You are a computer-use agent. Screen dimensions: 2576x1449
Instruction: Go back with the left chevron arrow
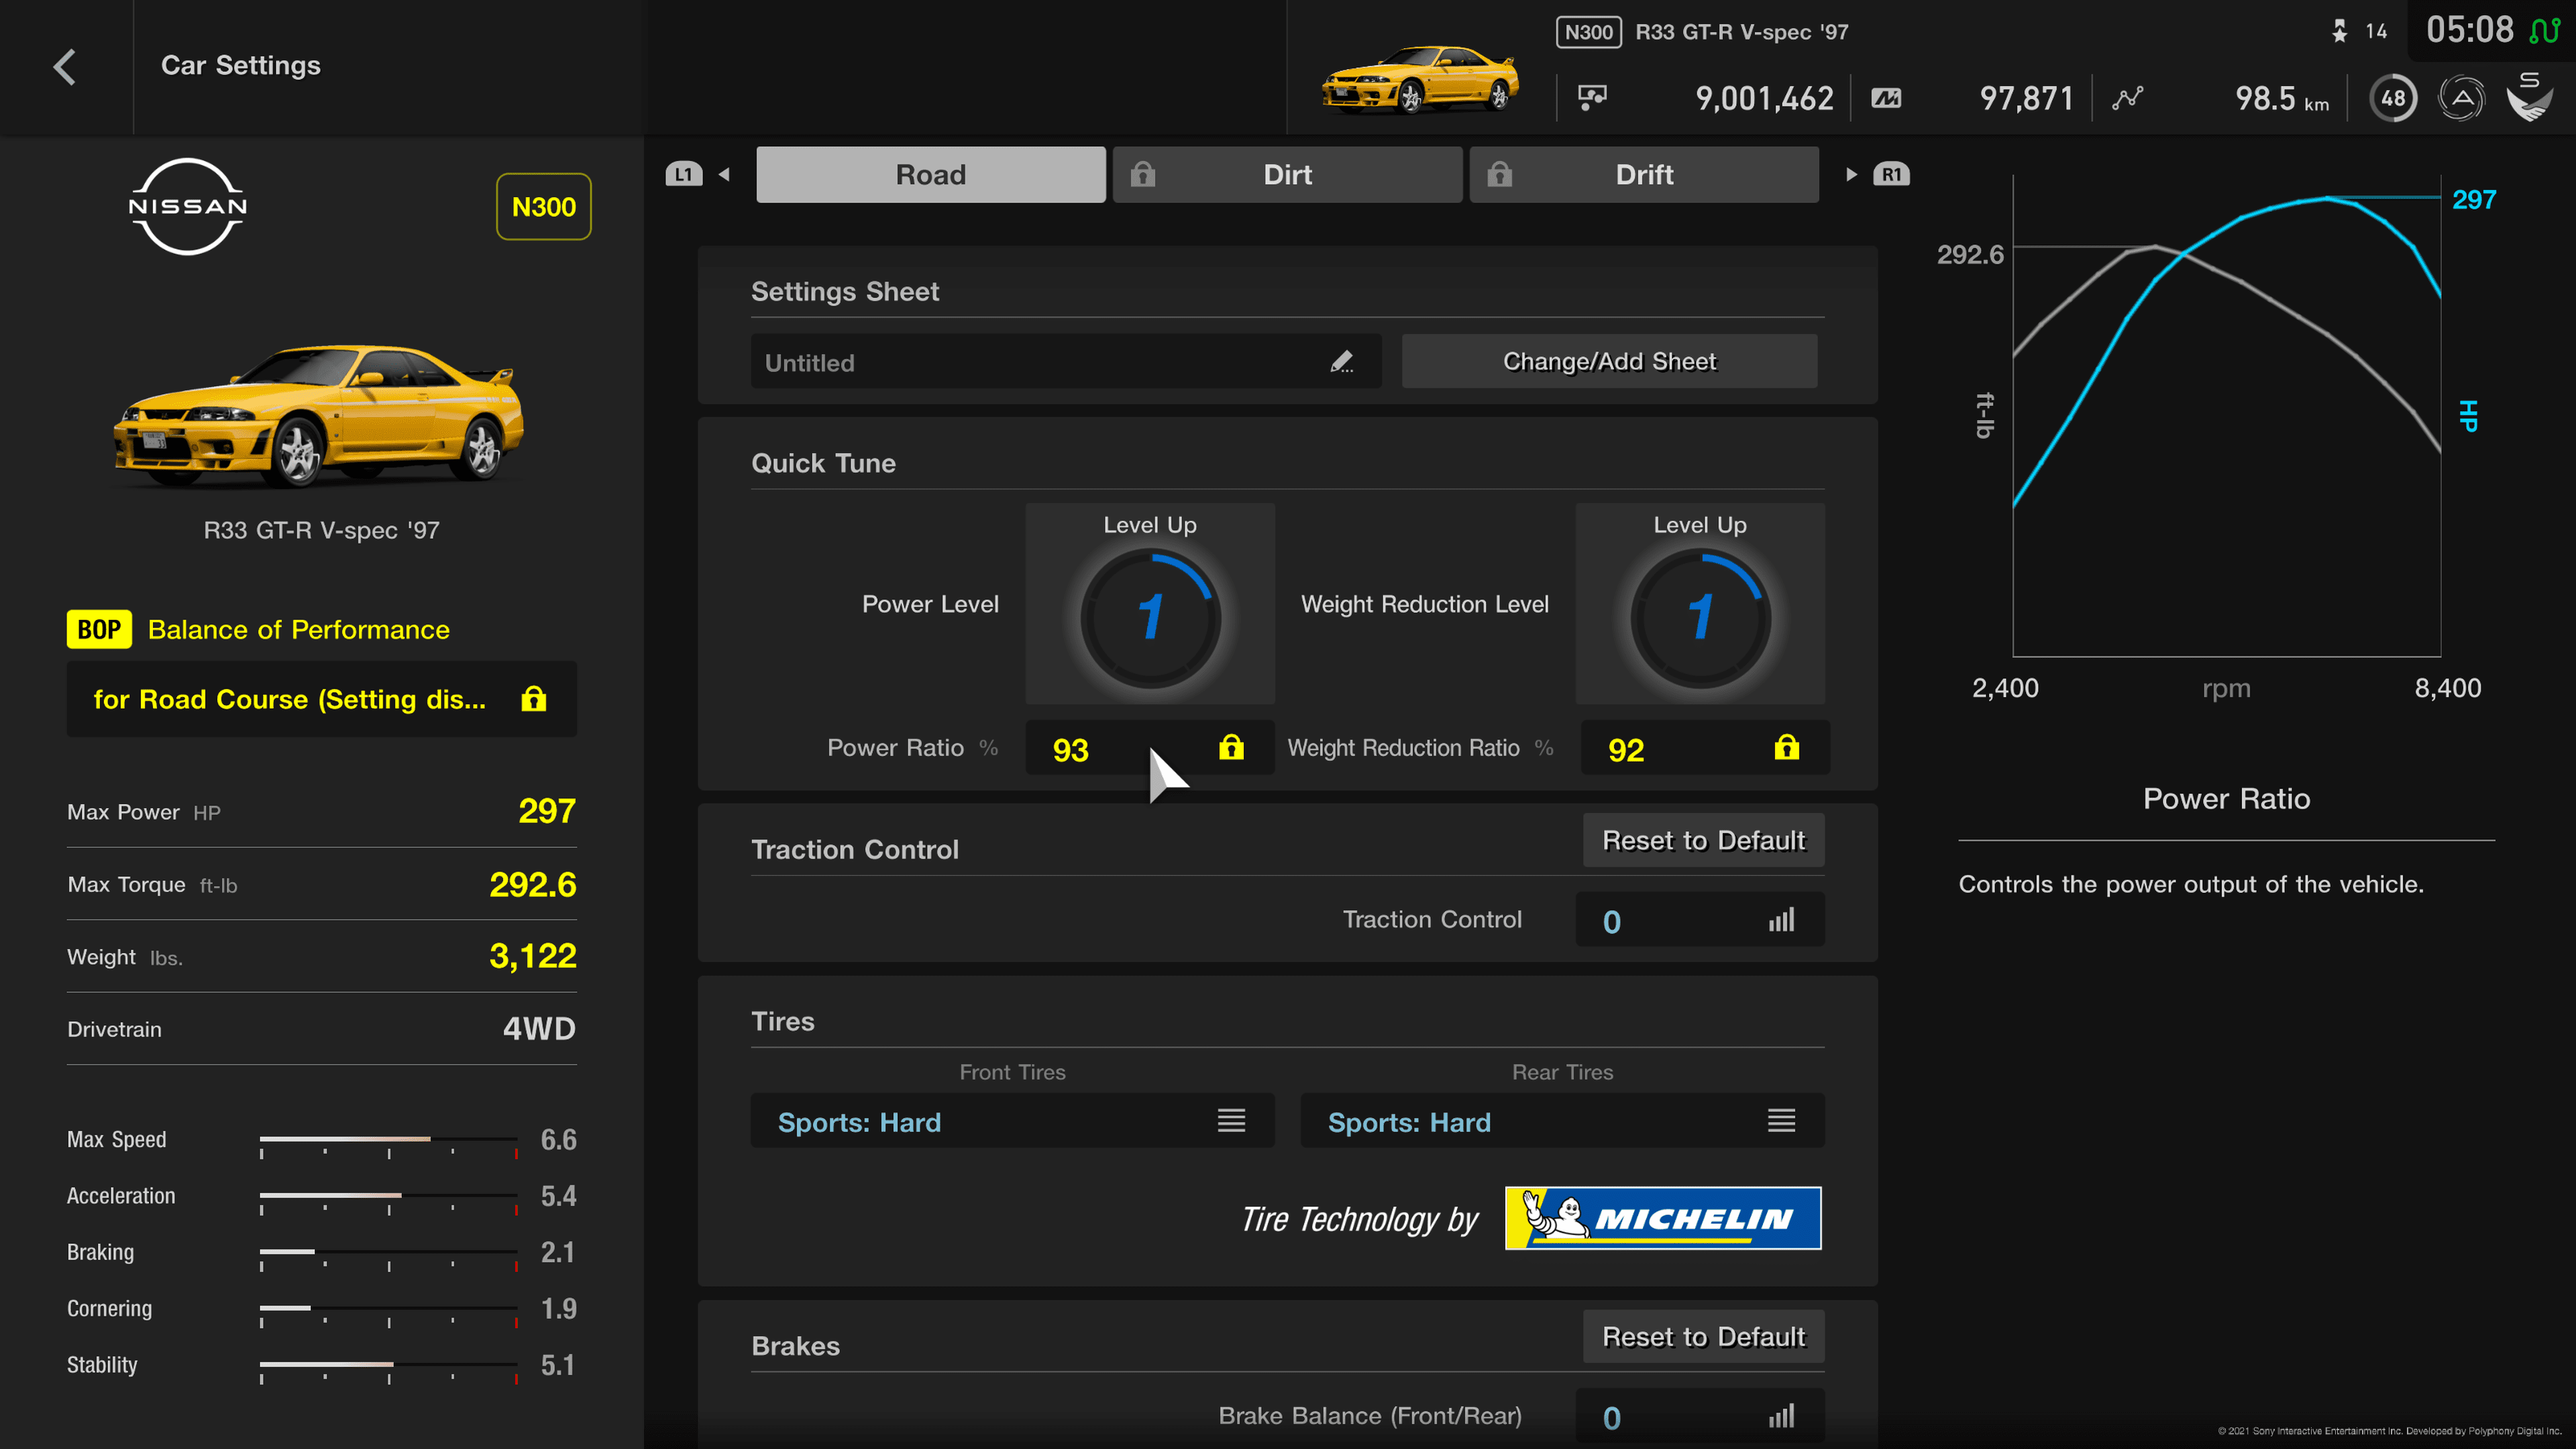pos(65,67)
